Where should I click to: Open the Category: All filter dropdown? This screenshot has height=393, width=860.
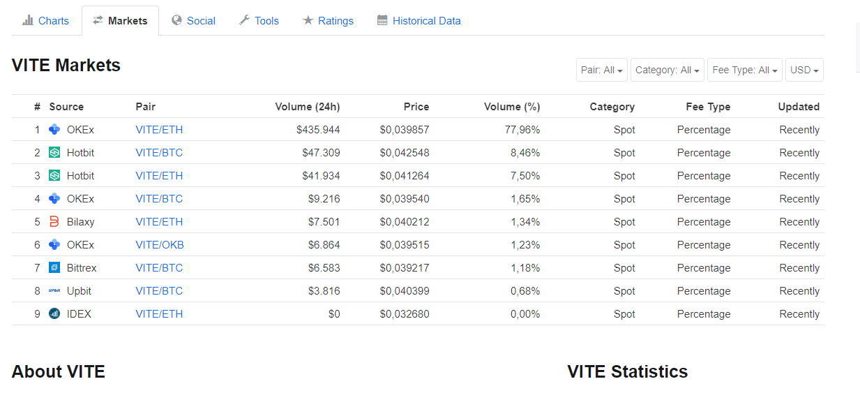tap(667, 70)
